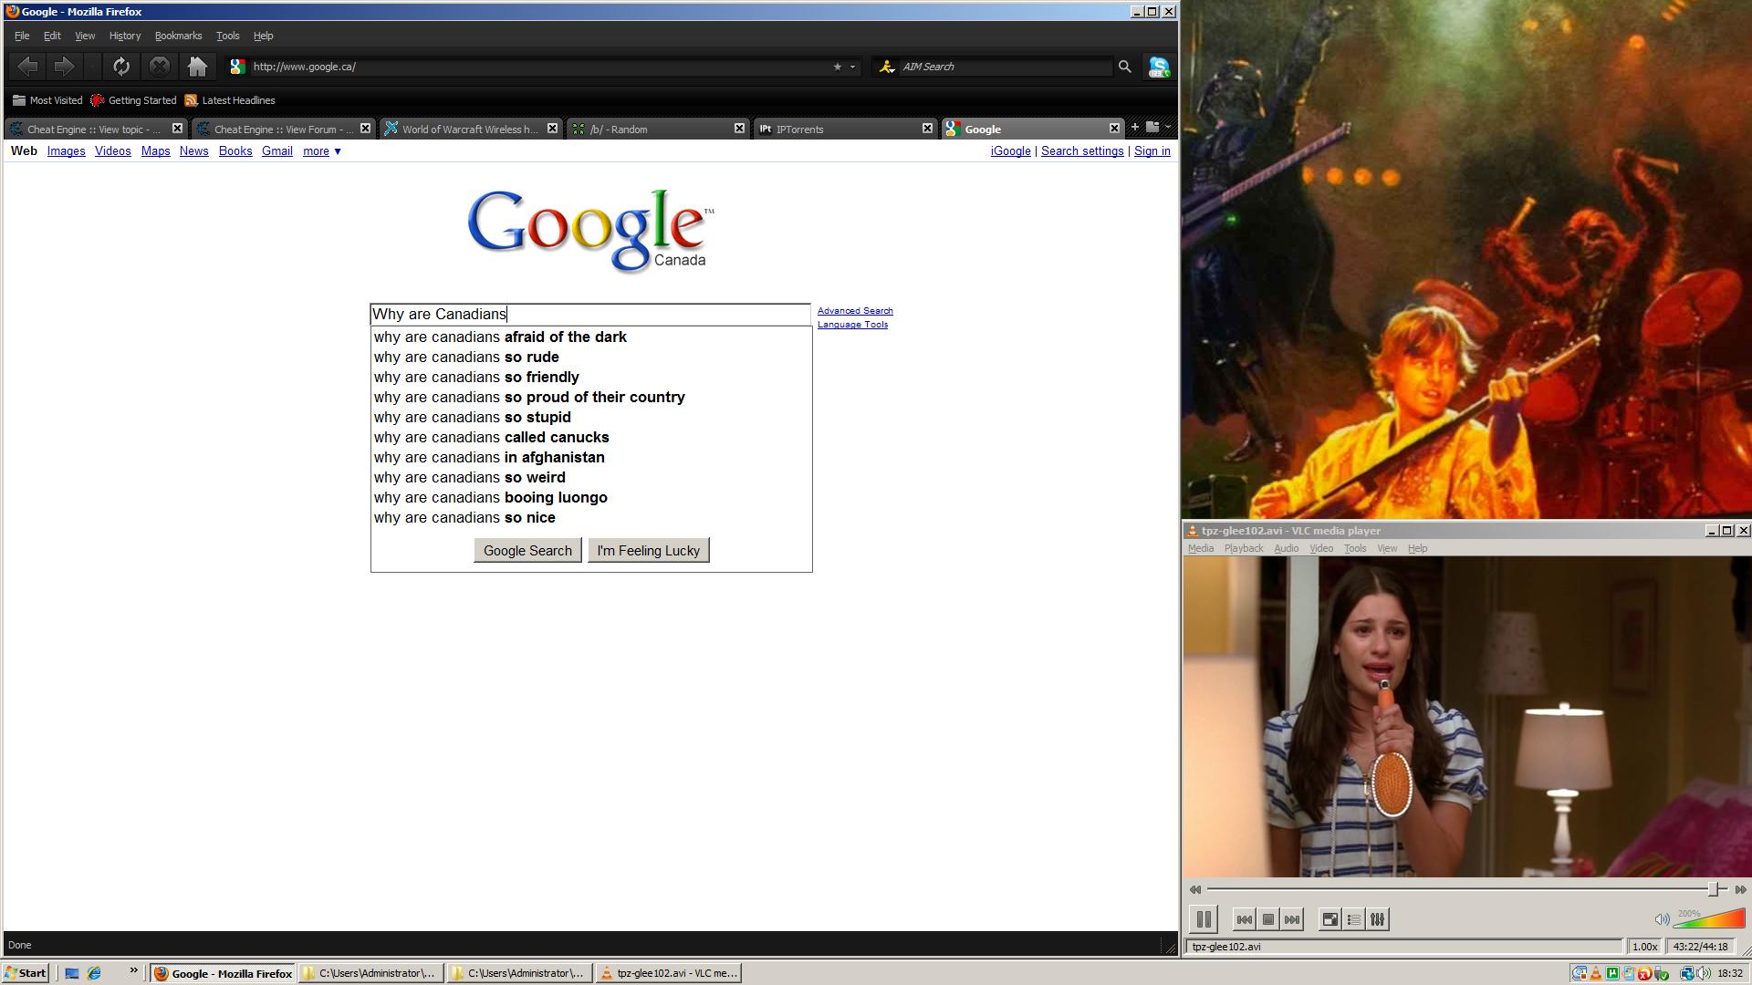Click system tray volume speaker icon
Image resolution: width=1752 pixels, height=985 pixels.
[x=1703, y=973]
